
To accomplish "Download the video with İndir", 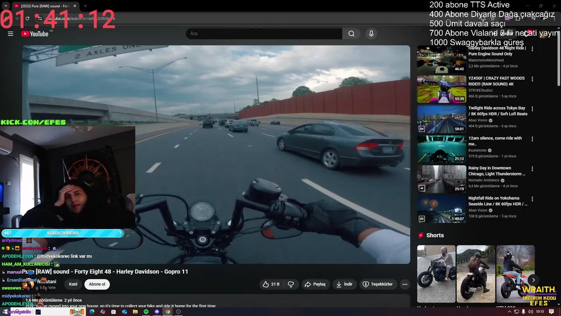I will point(344,284).
